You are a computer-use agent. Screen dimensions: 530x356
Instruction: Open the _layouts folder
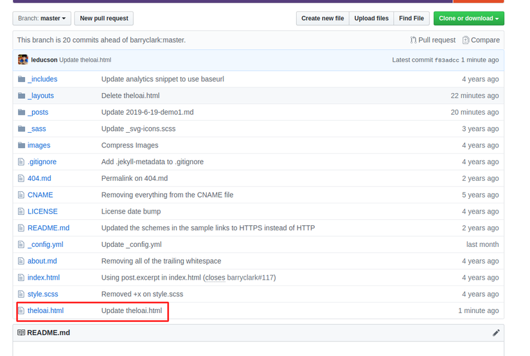click(40, 96)
